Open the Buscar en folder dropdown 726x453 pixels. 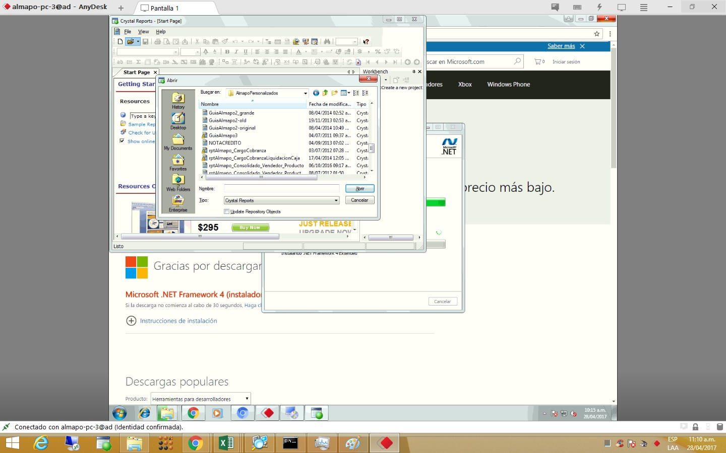click(306, 93)
